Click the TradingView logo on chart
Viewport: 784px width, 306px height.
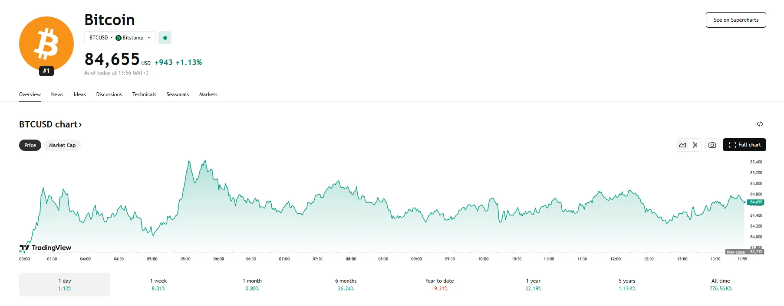pyautogui.click(x=46, y=248)
